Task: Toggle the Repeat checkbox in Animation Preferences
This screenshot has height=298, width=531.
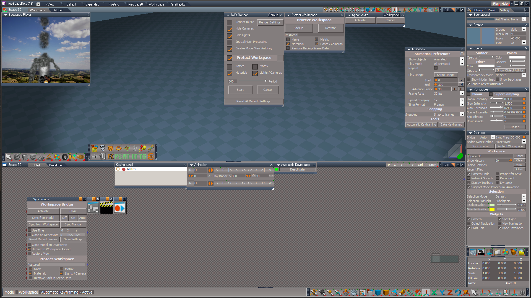Action: coord(436,68)
